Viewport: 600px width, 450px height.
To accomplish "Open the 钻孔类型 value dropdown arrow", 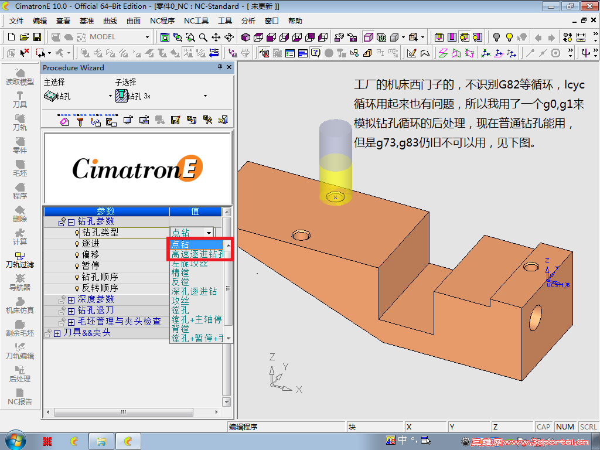I will (209, 233).
